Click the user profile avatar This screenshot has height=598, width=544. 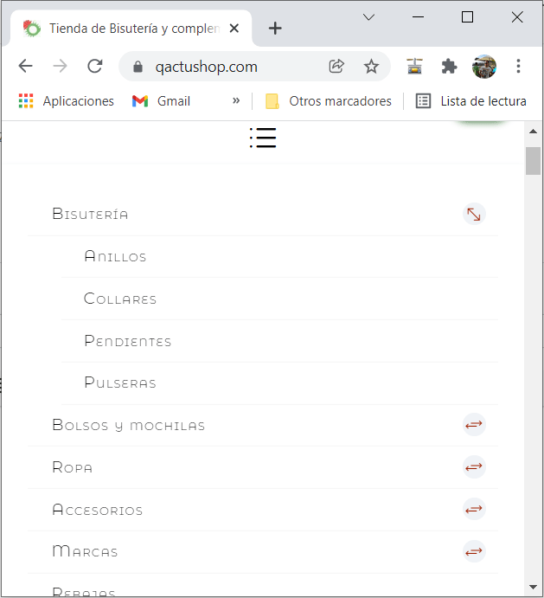(x=483, y=67)
